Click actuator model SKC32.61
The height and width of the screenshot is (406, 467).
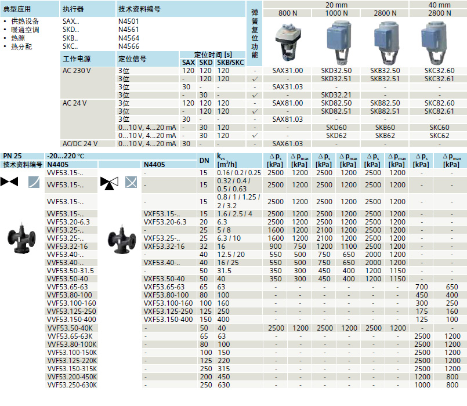tap(440, 79)
